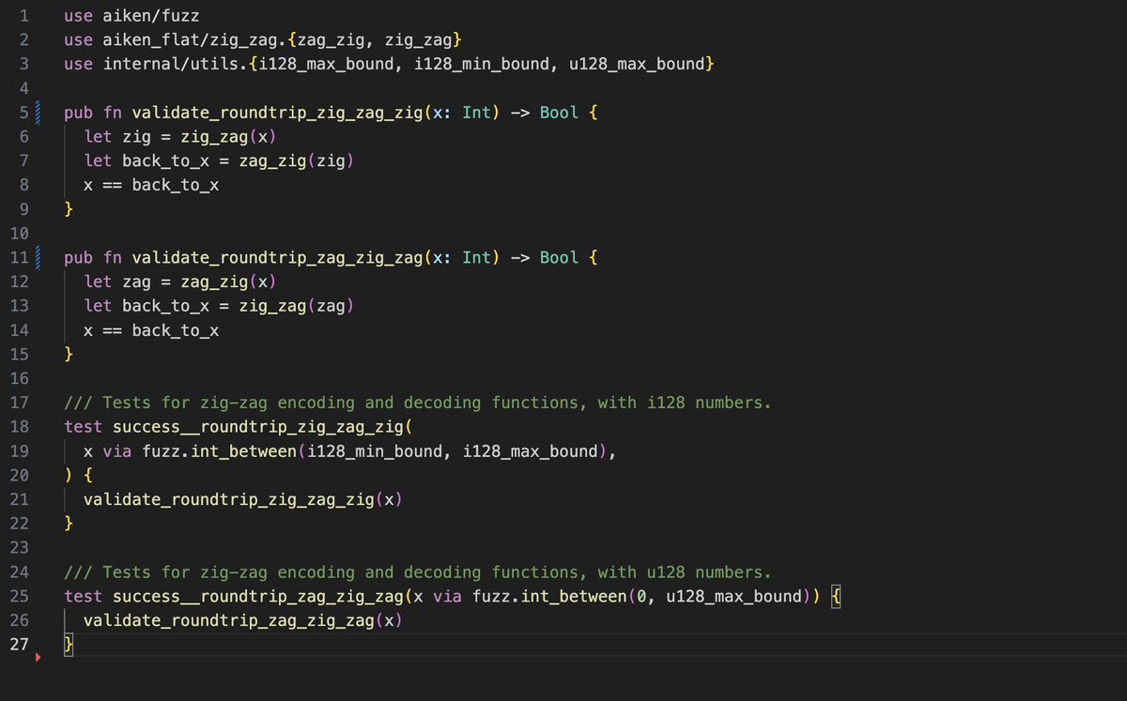
Task: Click the 'Int' type on line 5
Action: pos(477,113)
